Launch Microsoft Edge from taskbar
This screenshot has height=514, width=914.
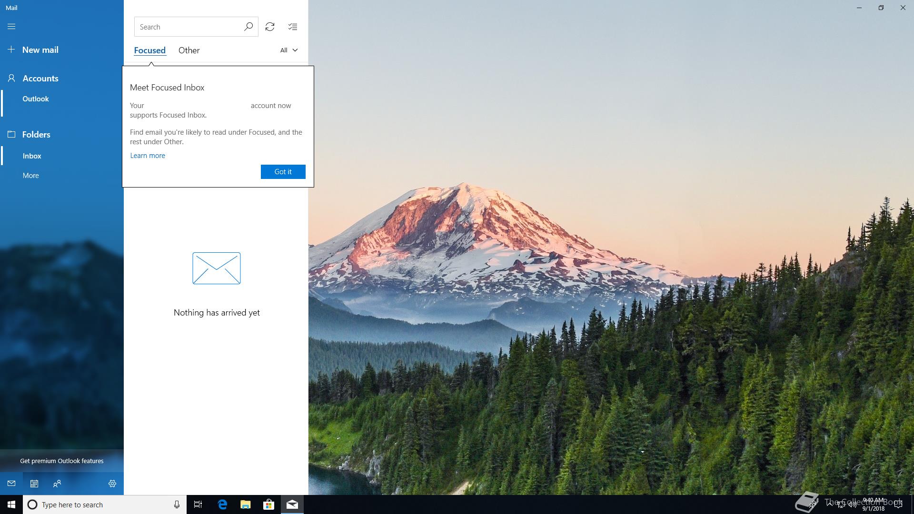tap(222, 504)
